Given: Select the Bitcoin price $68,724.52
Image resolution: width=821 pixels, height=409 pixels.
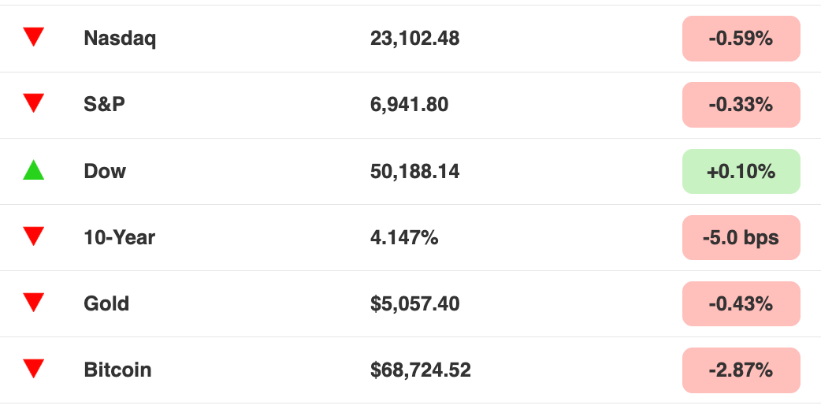Looking at the screenshot, I should [x=421, y=370].
